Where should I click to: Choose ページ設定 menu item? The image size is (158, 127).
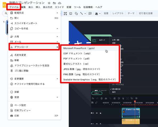pyautogui.click(x=34, y=105)
